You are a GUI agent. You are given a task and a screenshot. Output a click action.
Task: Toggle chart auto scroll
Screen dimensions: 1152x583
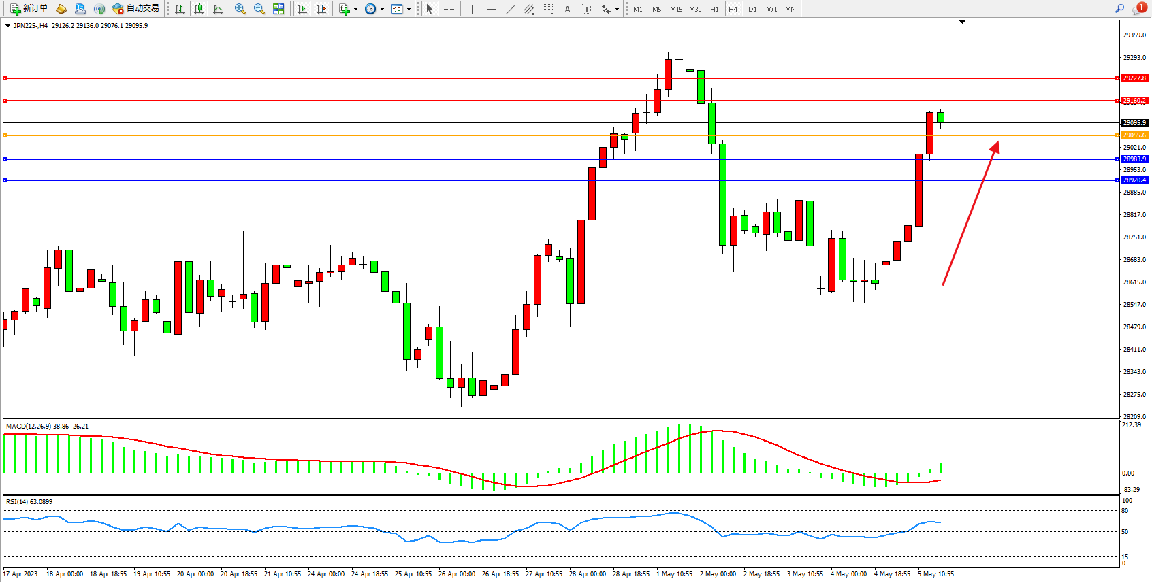tap(303, 9)
